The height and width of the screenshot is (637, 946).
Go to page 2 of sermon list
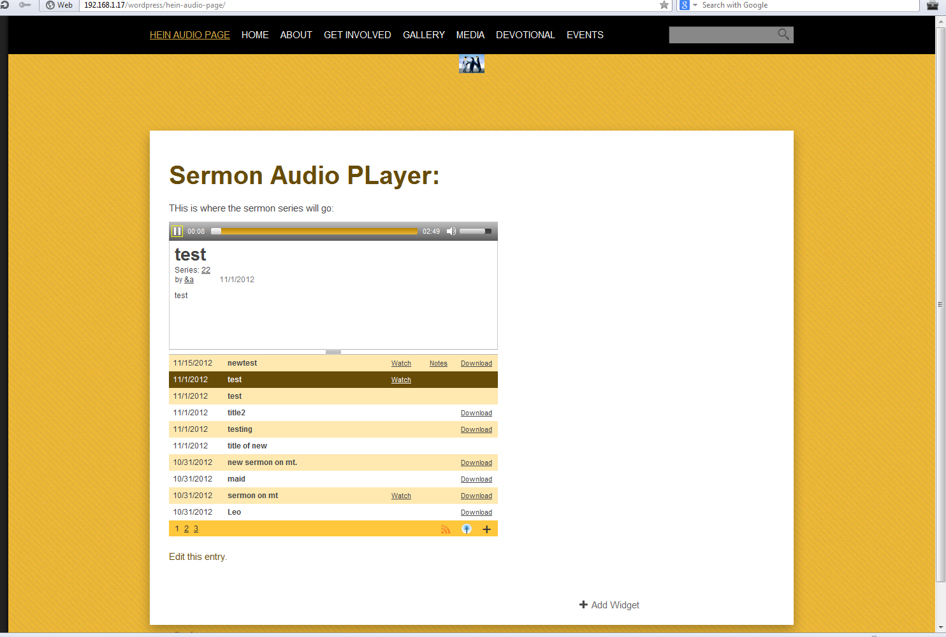coord(186,529)
